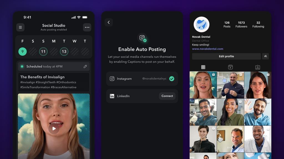Click the reel icon on red-haired woman thumbnail
This screenshot has height=159, width=284.
[x=213, y=74]
